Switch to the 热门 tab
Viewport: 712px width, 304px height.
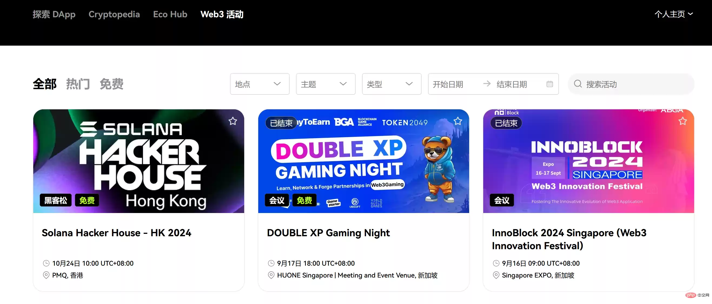coord(78,84)
